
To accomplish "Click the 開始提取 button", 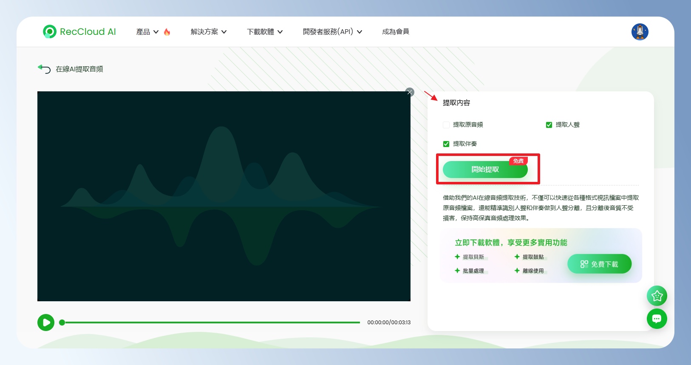I will click(485, 170).
